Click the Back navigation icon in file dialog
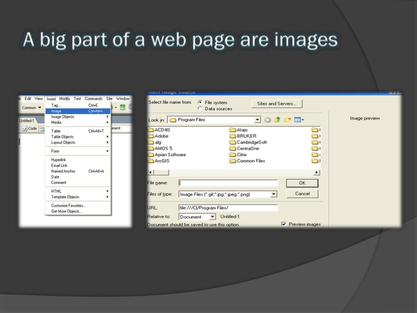 [x=268, y=120]
